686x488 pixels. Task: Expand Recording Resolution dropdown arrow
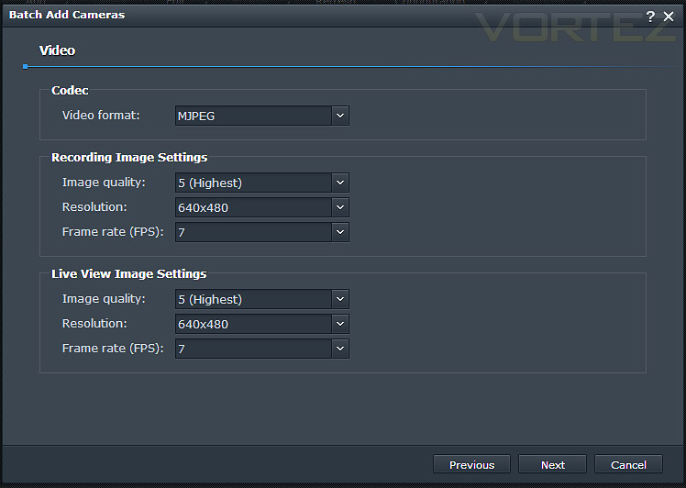340,207
